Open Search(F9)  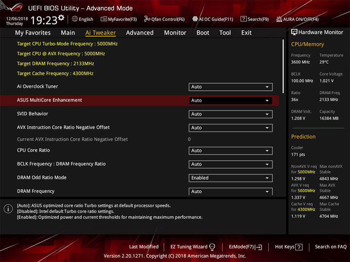pos(255,19)
